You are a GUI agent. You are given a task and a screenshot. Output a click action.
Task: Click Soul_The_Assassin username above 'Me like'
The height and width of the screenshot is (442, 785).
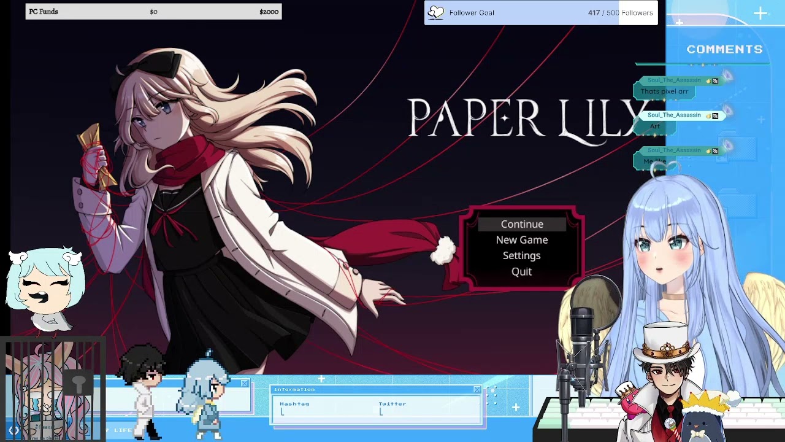coord(674,150)
